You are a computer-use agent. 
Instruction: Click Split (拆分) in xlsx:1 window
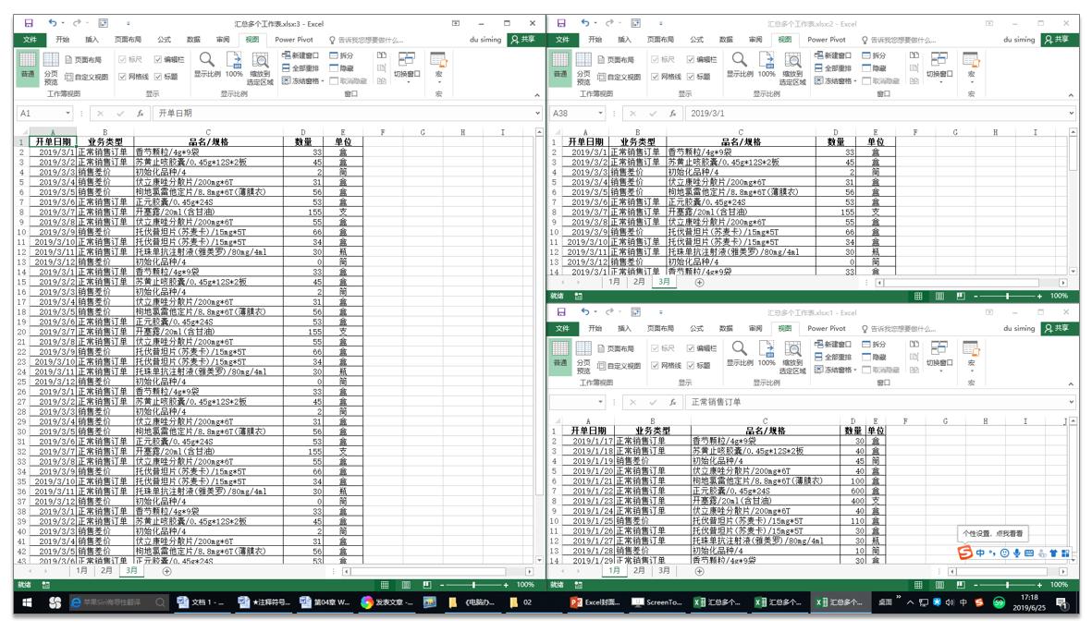pyautogui.click(x=874, y=344)
